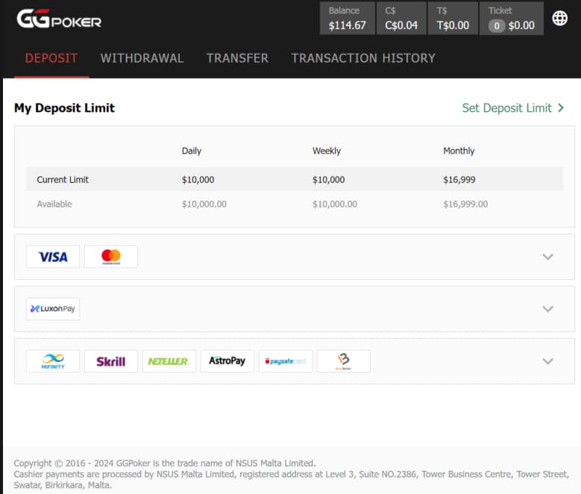Open the Transaction History tab
Viewport: 581px width, 494px height.
[363, 58]
